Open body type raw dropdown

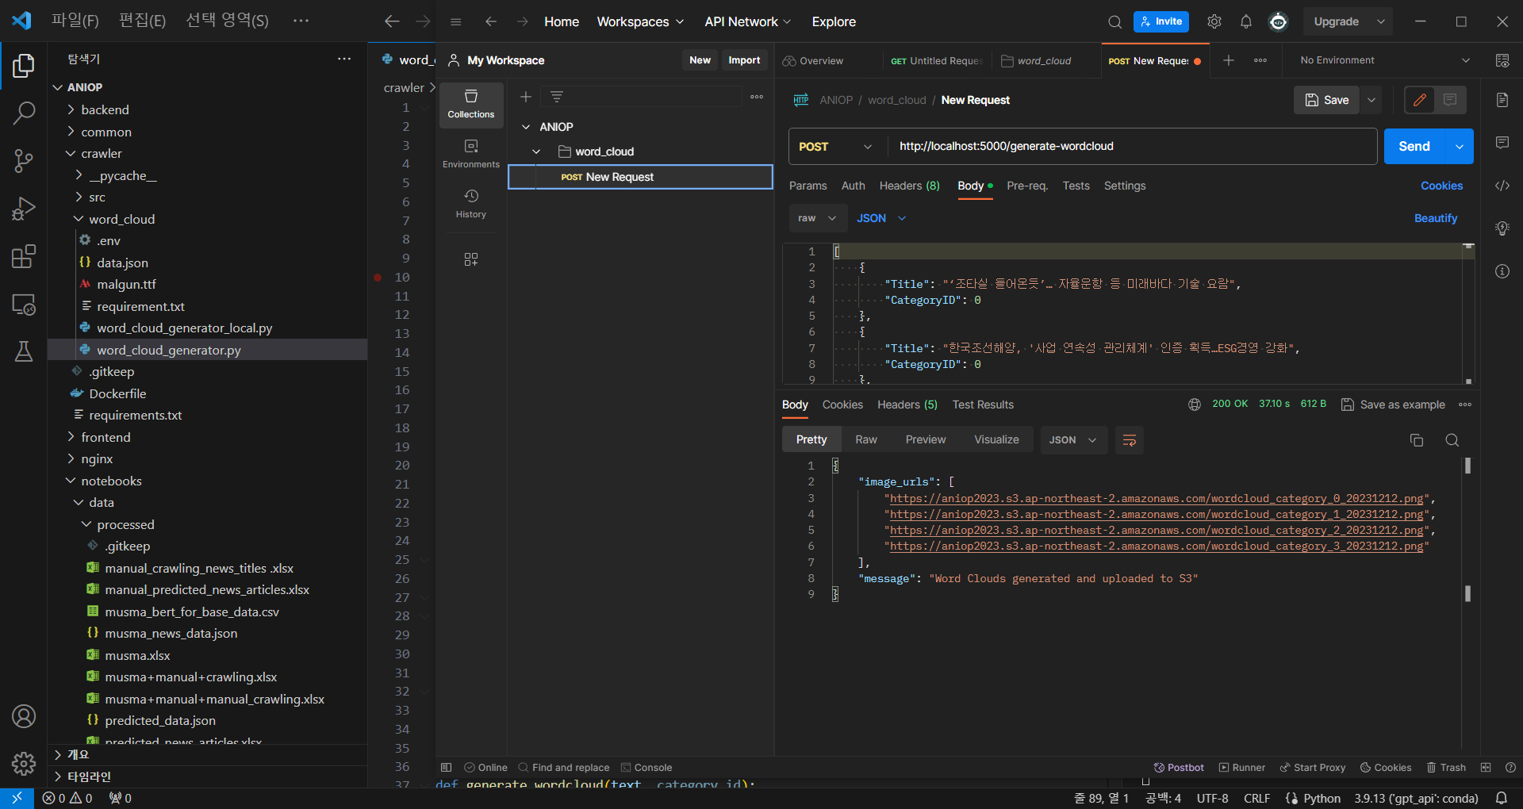[x=817, y=218]
